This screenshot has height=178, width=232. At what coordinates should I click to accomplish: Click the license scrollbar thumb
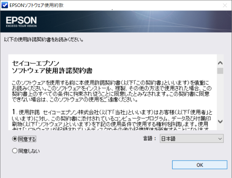pos(220,71)
